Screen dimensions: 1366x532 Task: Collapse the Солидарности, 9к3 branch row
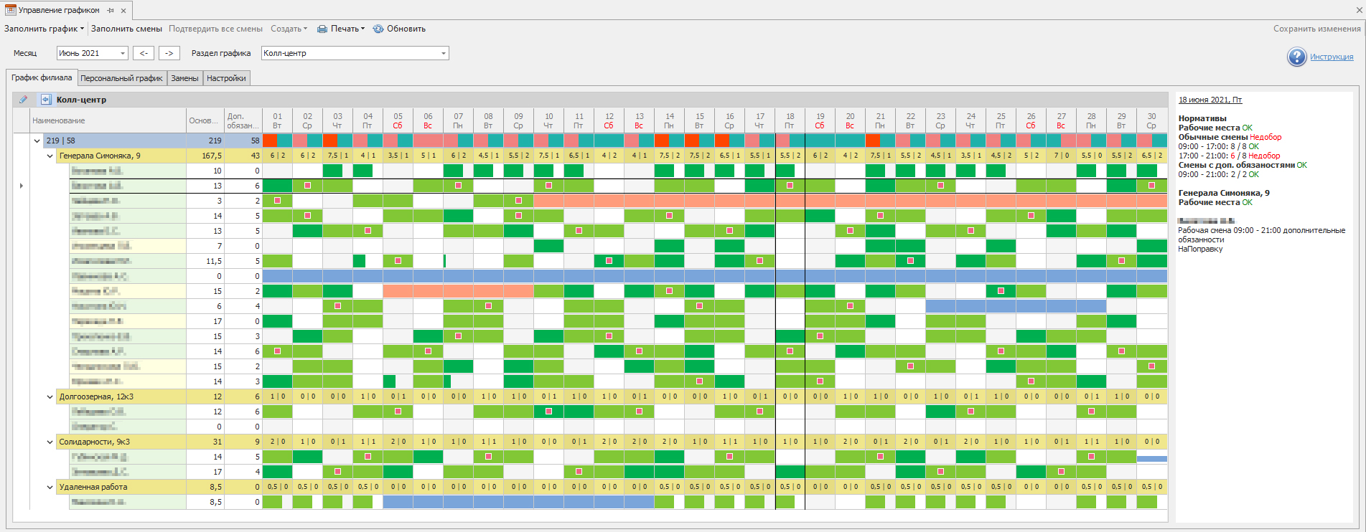(x=50, y=442)
